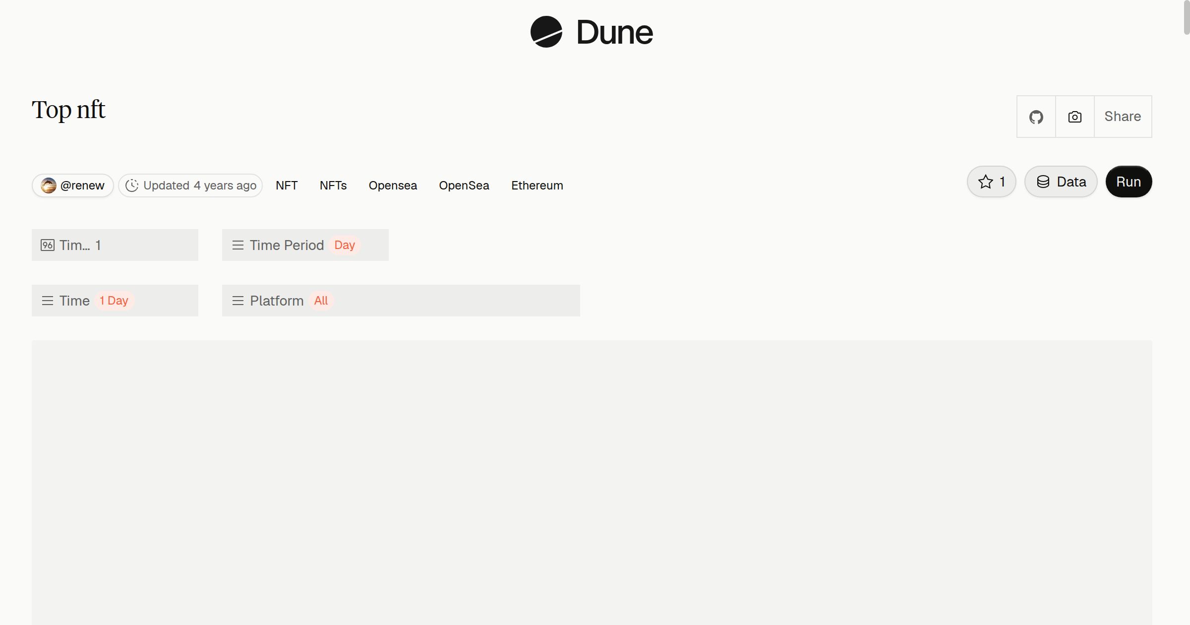Screen dimensions: 1190x625
Task: Click the list icon beside Platform
Action: click(238, 301)
